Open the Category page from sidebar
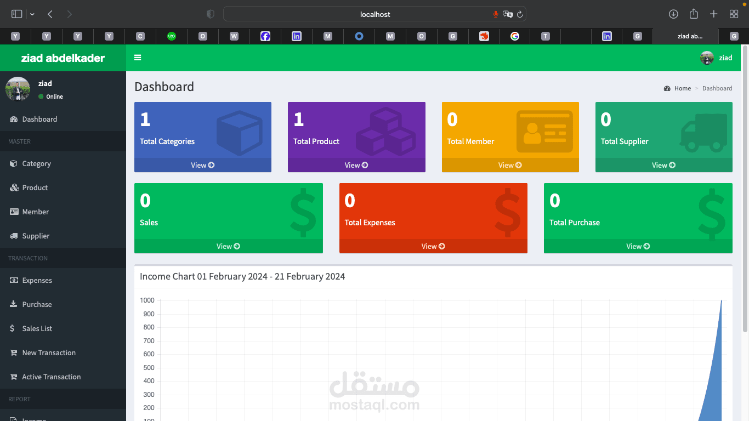Viewport: 749px width, 421px height. coord(36,163)
